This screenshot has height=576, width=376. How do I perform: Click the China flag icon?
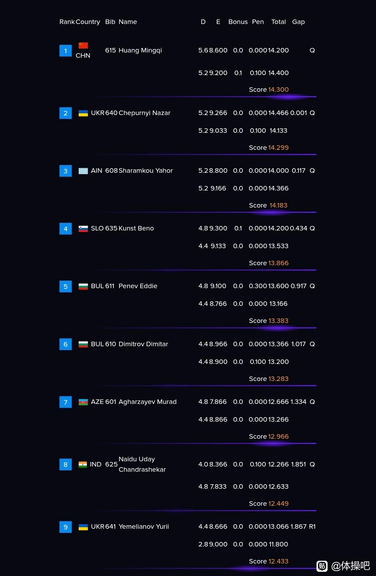click(x=83, y=46)
